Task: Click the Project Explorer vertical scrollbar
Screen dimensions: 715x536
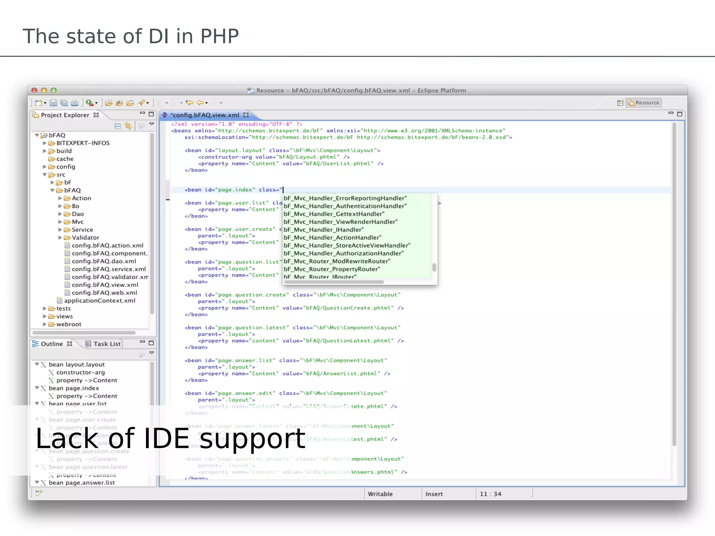Action: click(152, 224)
